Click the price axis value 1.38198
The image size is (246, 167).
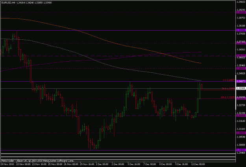click(x=241, y=26)
